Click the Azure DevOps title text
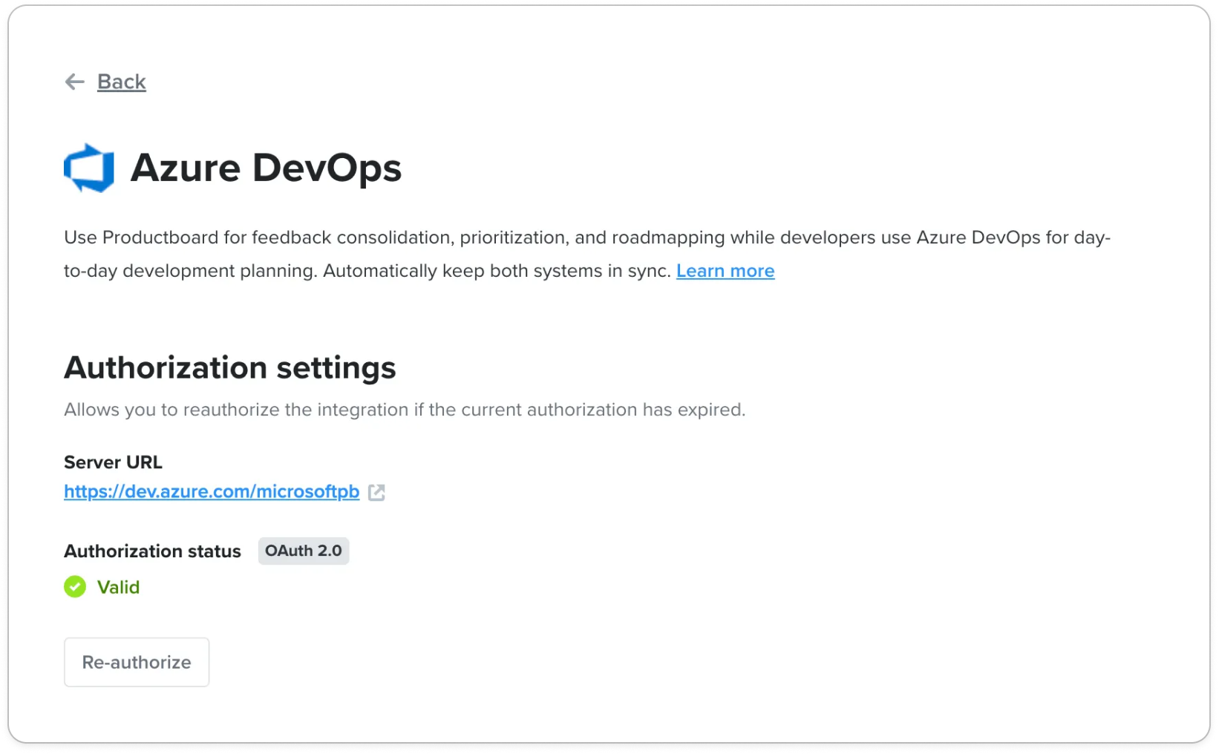1219x754 pixels. pyautogui.click(x=266, y=168)
